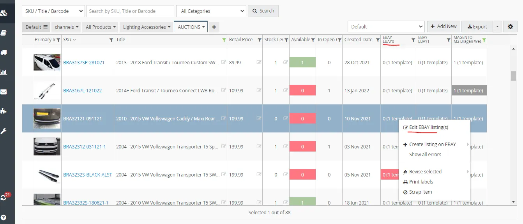Select Edit EBAY listing(s) from context menu
The height and width of the screenshot is (224, 523).
click(x=428, y=127)
